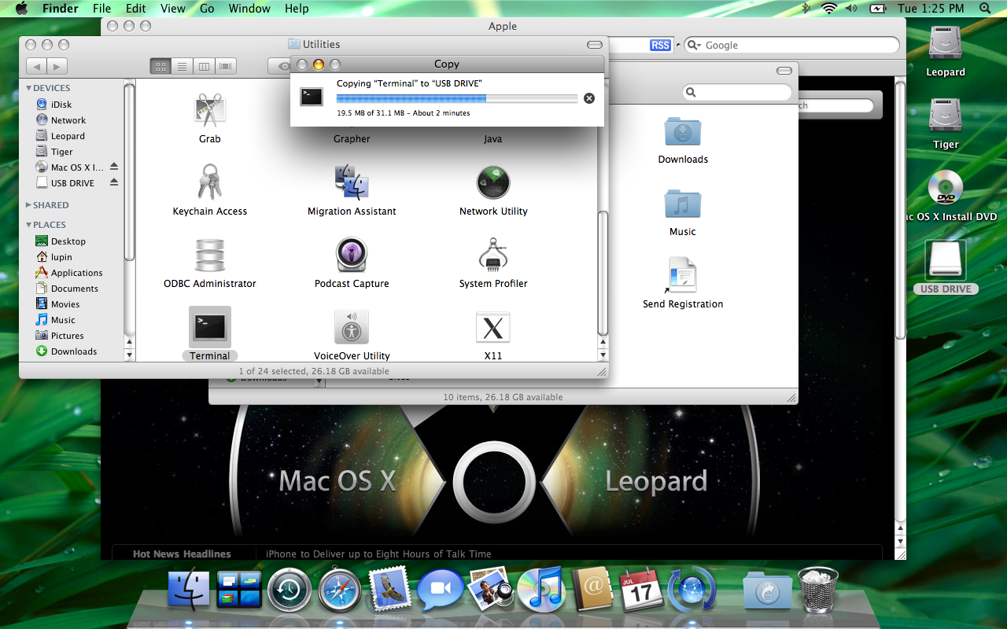The width and height of the screenshot is (1007, 629).
Task: Eject USB DRIVE in sidebar
Action: [114, 182]
